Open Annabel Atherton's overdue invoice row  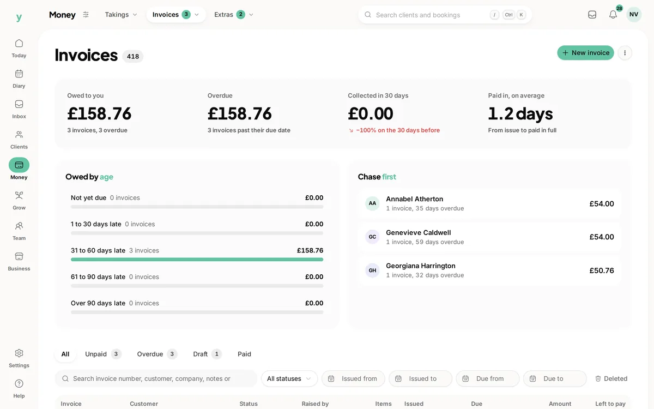[489, 203]
